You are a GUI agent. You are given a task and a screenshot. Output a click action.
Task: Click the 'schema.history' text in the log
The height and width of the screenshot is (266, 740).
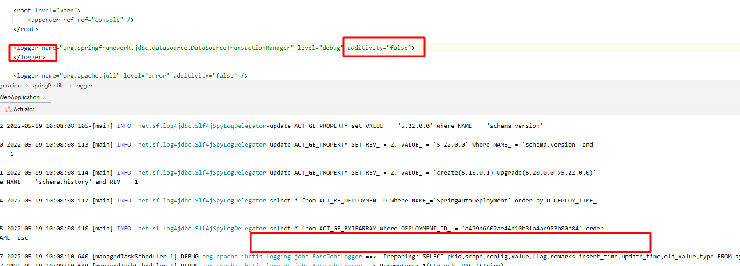64,182
